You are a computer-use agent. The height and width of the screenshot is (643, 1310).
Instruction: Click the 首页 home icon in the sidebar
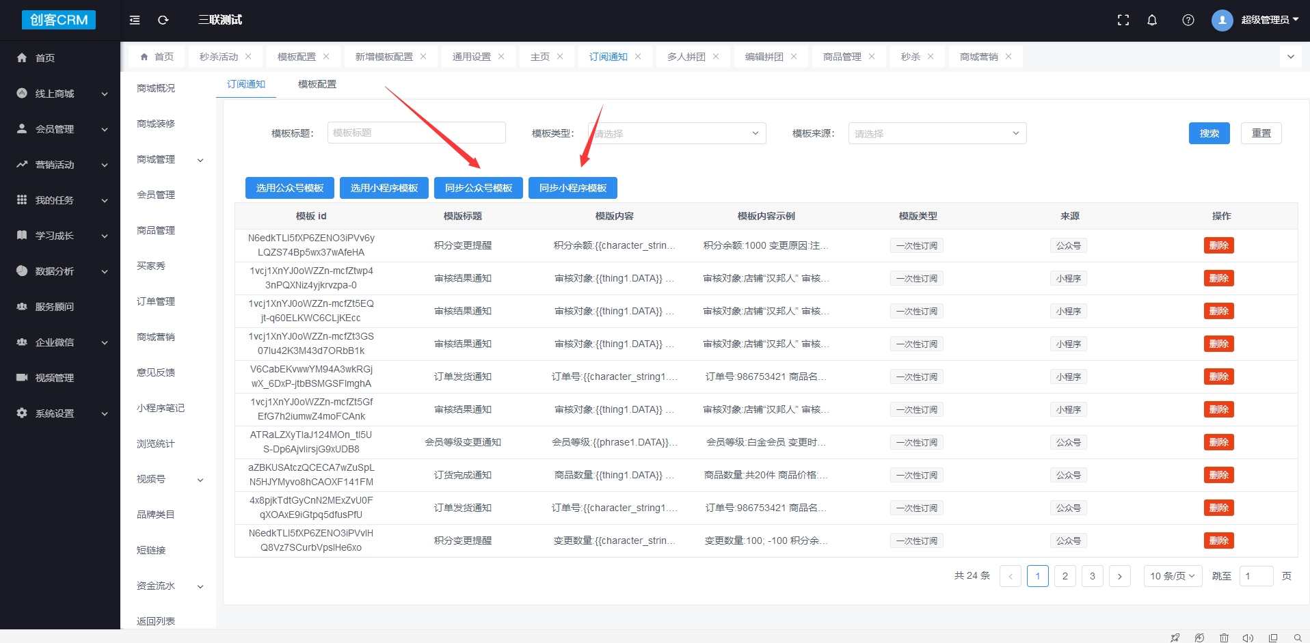[22, 58]
